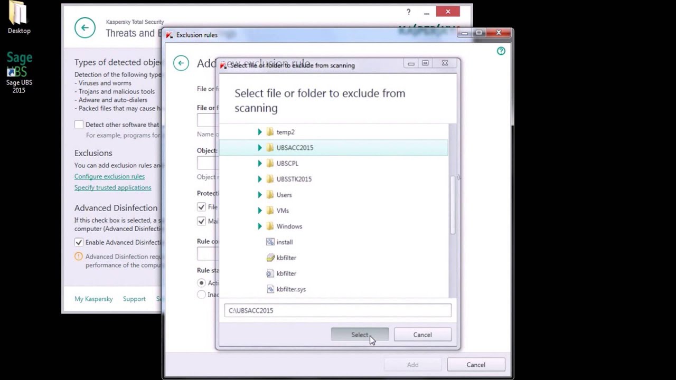
Task: Select the install file row
Action: [x=333, y=242]
